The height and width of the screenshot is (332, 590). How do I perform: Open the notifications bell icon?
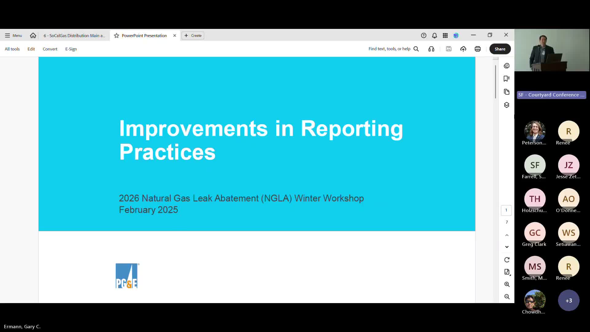point(434,36)
